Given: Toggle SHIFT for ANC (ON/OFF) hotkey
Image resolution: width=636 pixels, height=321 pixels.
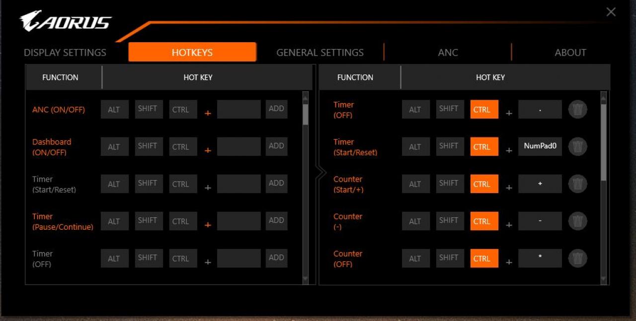Looking at the screenshot, I should coord(149,110).
